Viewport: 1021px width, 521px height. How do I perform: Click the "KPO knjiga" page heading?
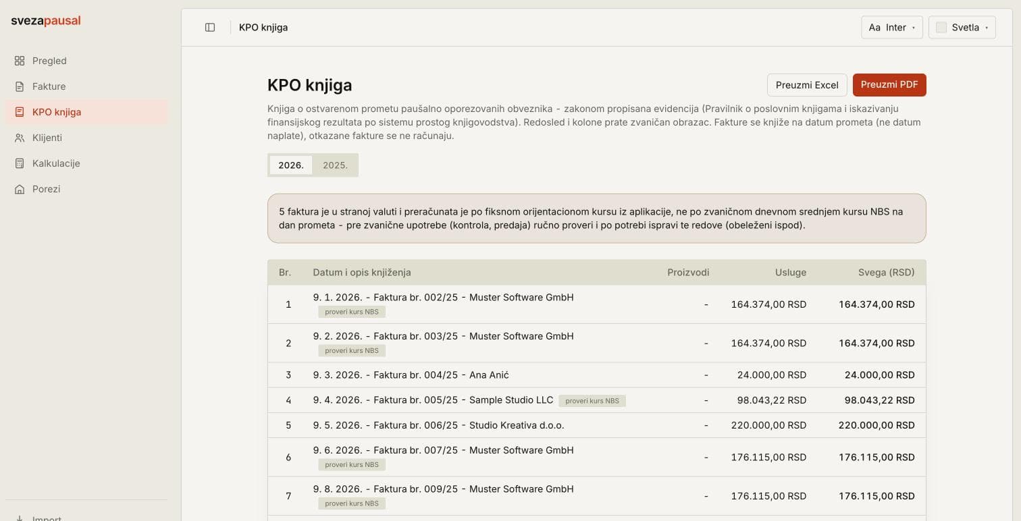coord(310,86)
